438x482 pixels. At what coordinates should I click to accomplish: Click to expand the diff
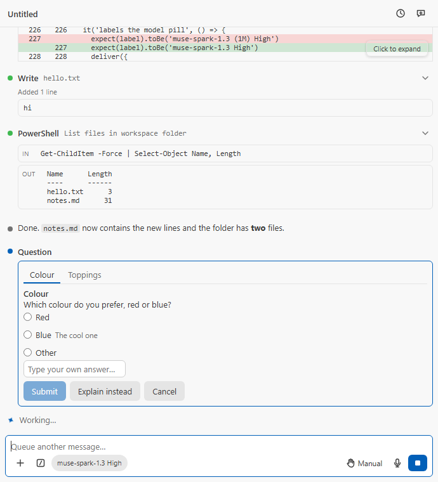[397, 49]
